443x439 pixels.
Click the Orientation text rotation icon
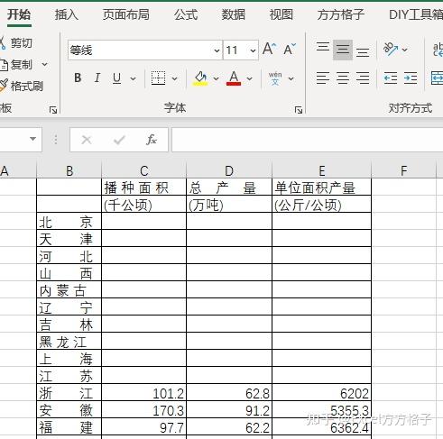391,49
